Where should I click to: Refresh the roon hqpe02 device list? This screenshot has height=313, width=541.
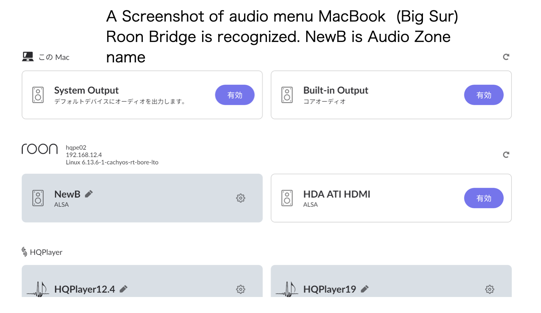click(x=506, y=154)
